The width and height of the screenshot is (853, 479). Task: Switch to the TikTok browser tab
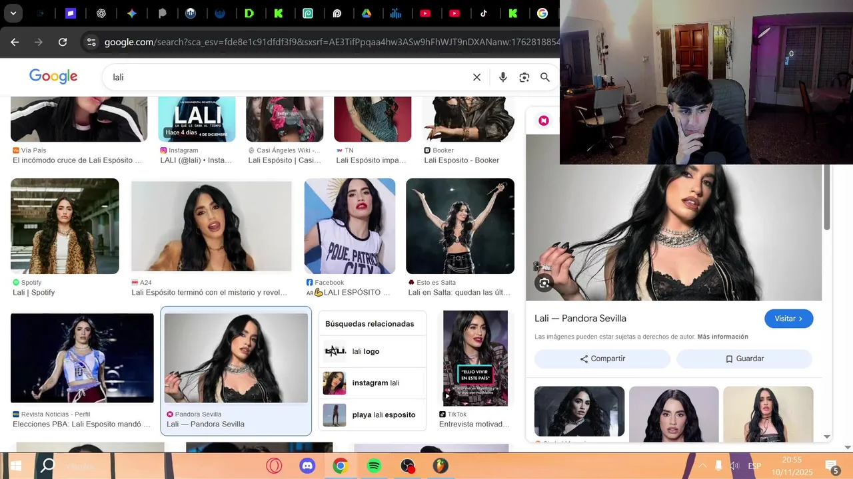pos(484,13)
